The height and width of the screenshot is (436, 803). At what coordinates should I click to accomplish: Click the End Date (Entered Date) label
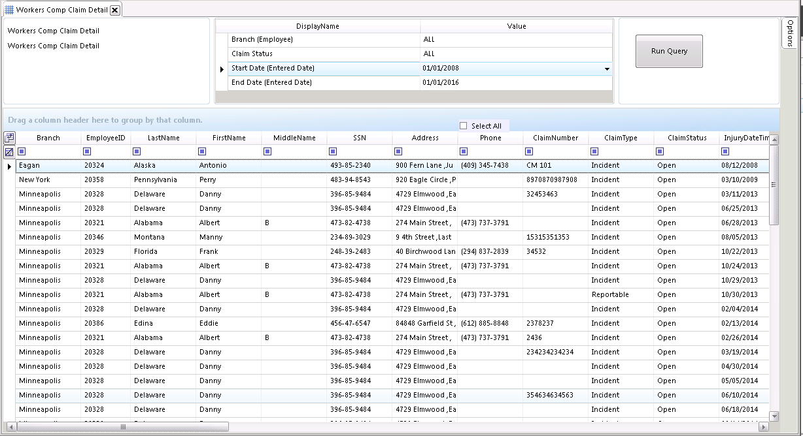271,83
